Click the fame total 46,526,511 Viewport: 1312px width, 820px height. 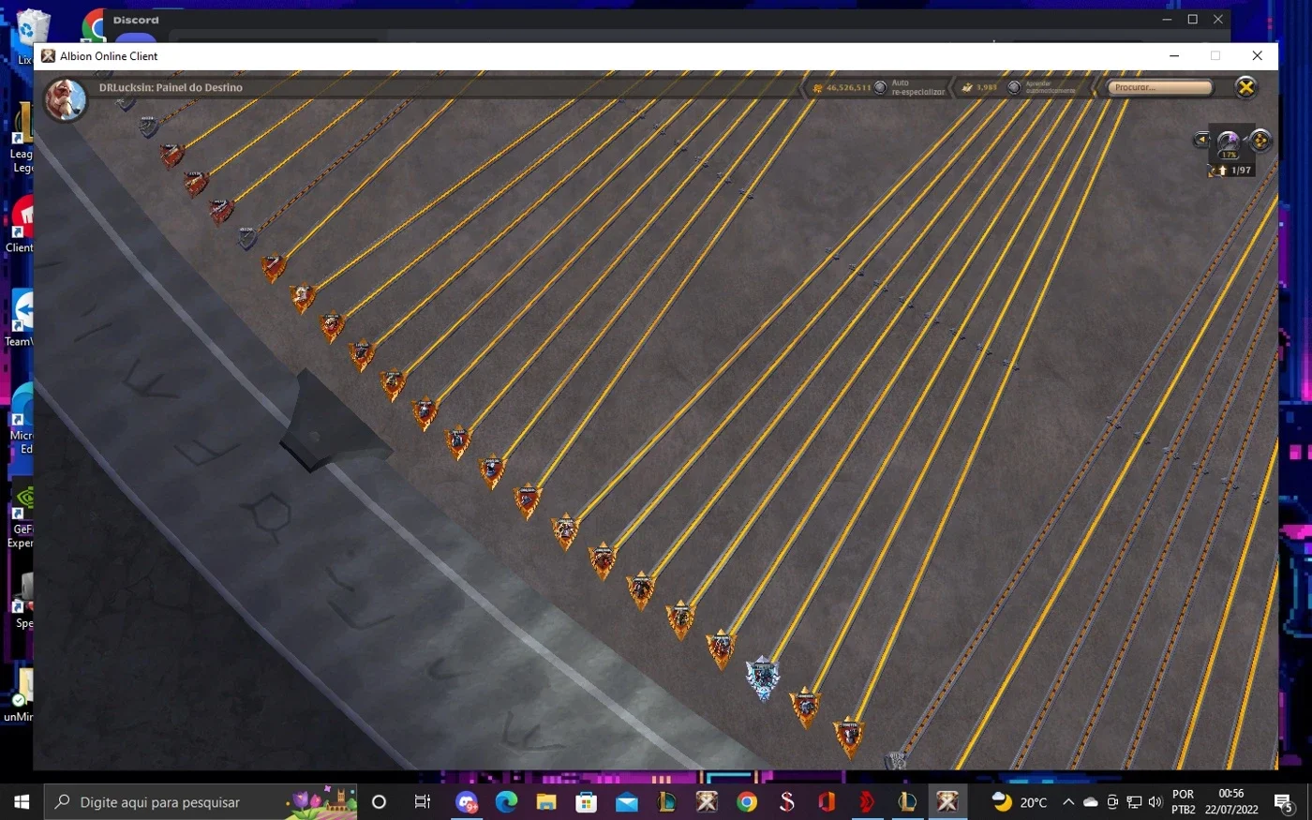click(x=848, y=87)
